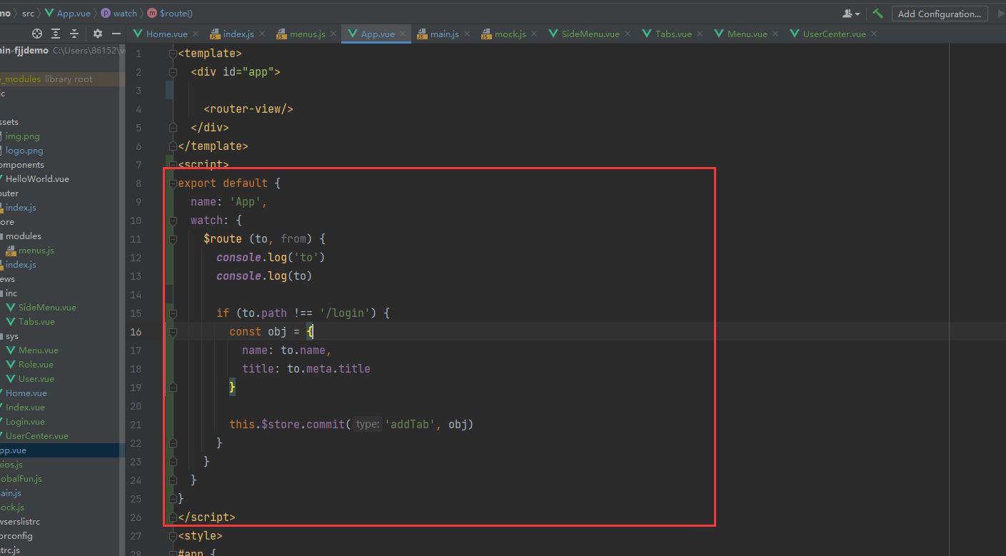Select UserCenter.vue in project tree
1006x556 pixels.
(x=37, y=436)
